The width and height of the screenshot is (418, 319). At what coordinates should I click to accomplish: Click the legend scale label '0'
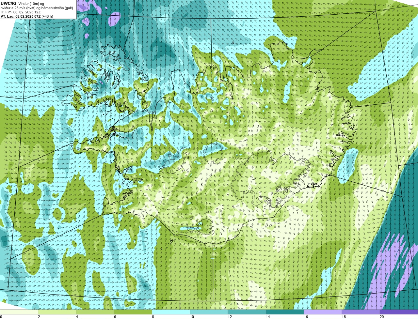1,317
